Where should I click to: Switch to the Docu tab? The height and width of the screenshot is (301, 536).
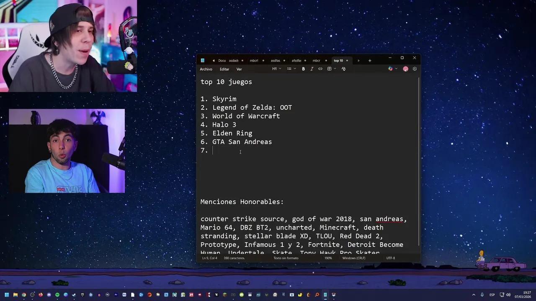pos(222,61)
